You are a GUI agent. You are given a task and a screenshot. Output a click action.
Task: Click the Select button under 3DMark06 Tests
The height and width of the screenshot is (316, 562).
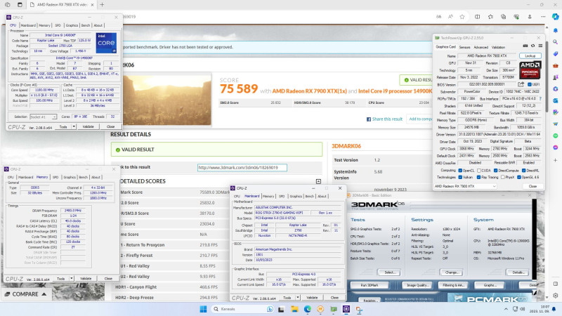(x=390, y=272)
